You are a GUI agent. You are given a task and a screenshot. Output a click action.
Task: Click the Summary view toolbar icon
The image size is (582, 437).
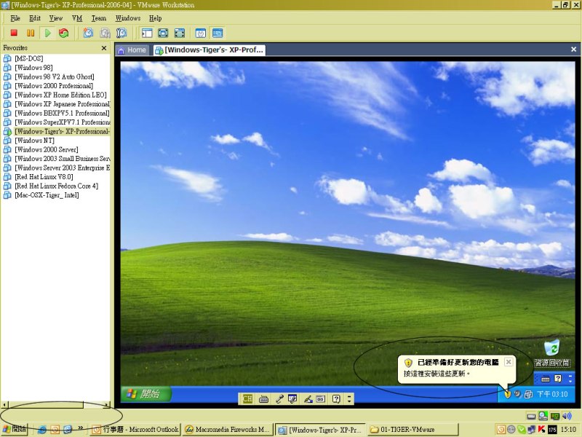pos(201,33)
